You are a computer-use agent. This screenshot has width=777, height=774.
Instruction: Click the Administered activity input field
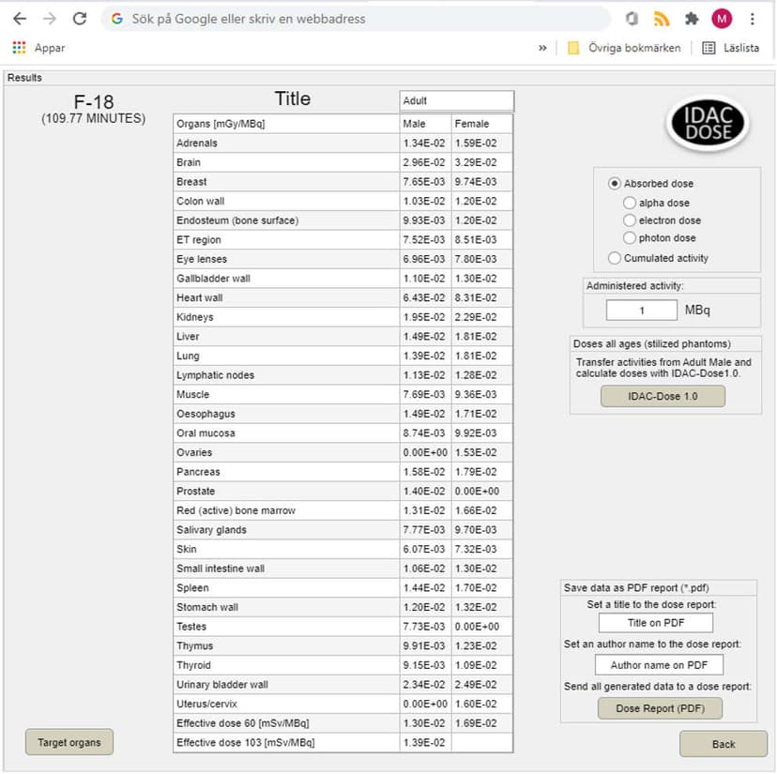pyautogui.click(x=641, y=311)
